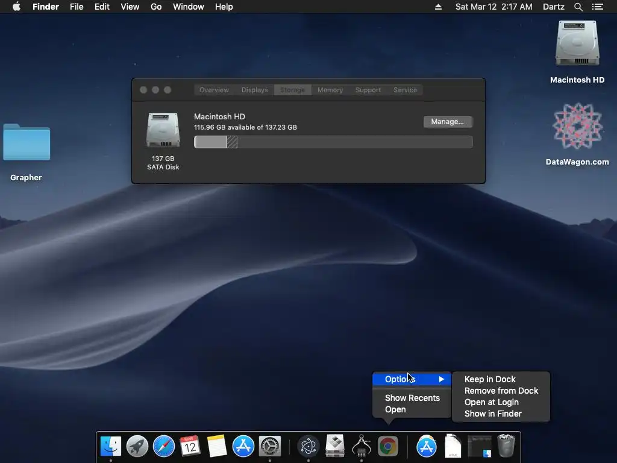617x463 pixels.
Task: Choose Keep in Dock
Action: (x=490, y=379)
